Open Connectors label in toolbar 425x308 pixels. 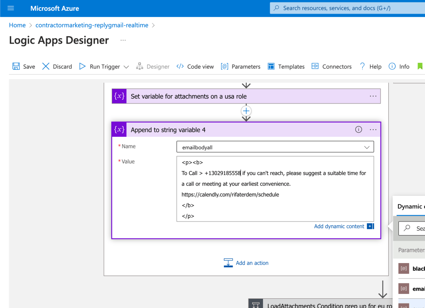337,67
